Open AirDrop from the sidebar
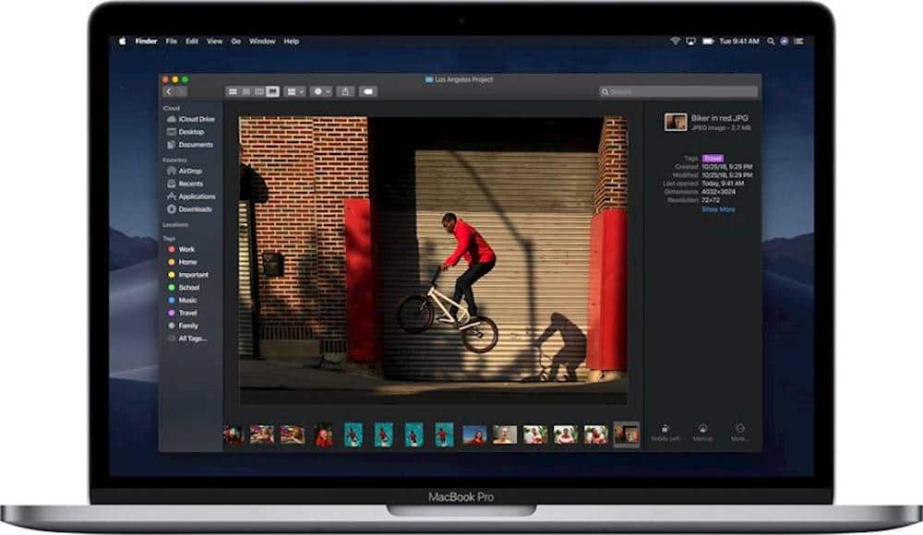Image resolution: width=923 pixels, height=535 pixels. (187, 171)
